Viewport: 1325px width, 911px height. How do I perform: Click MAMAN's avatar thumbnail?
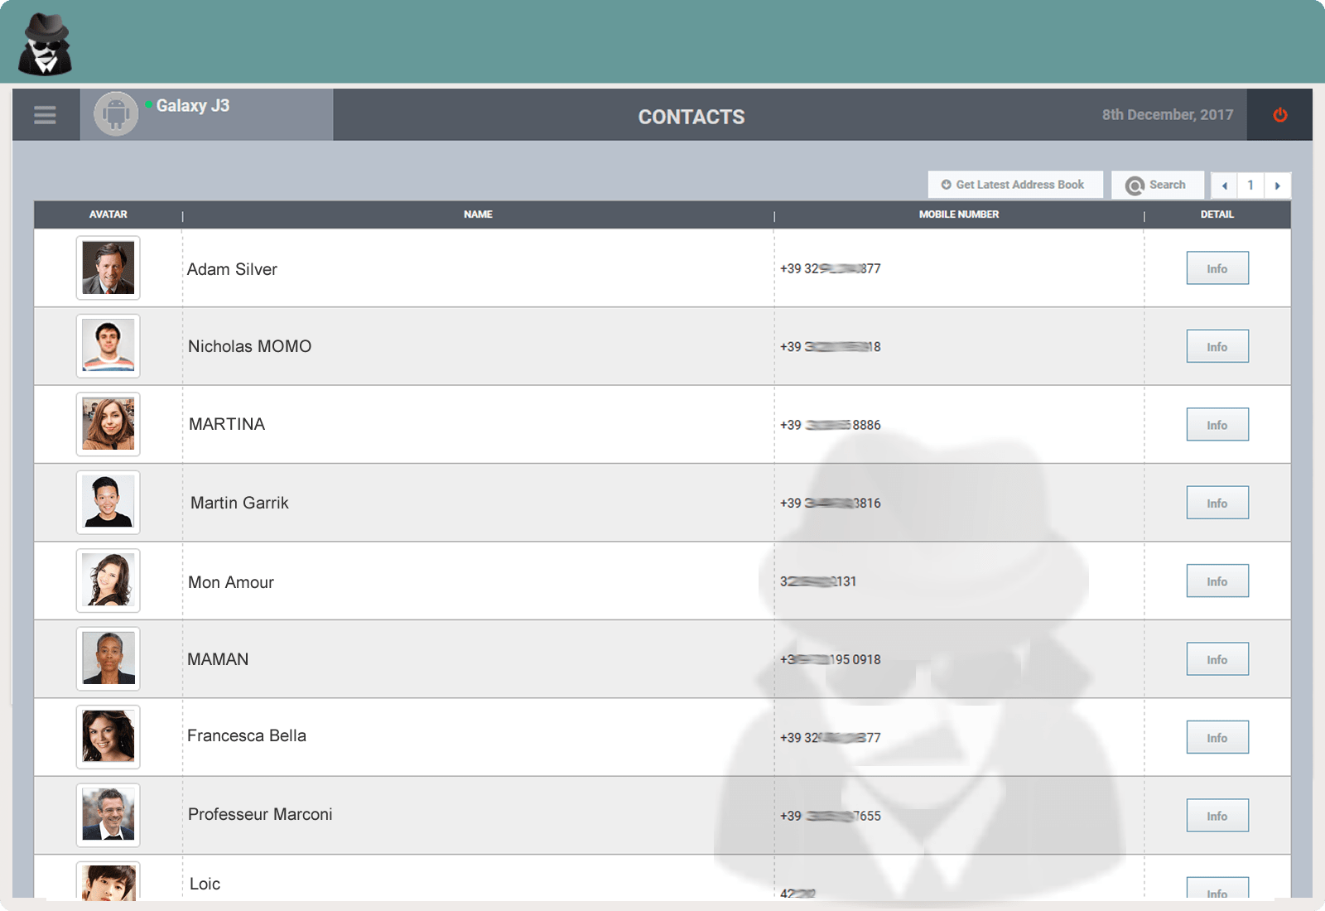108,659
